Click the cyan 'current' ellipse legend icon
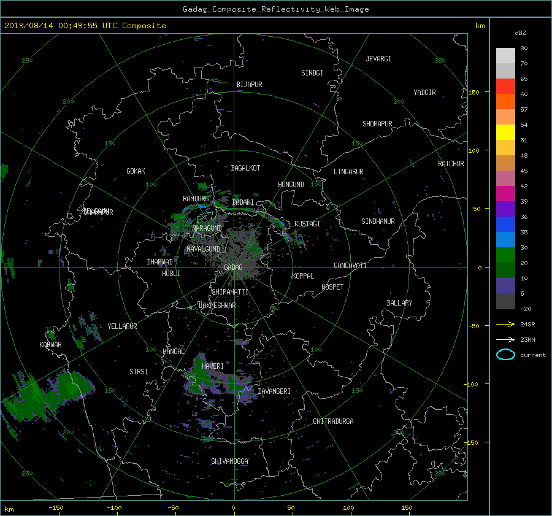 505,355
